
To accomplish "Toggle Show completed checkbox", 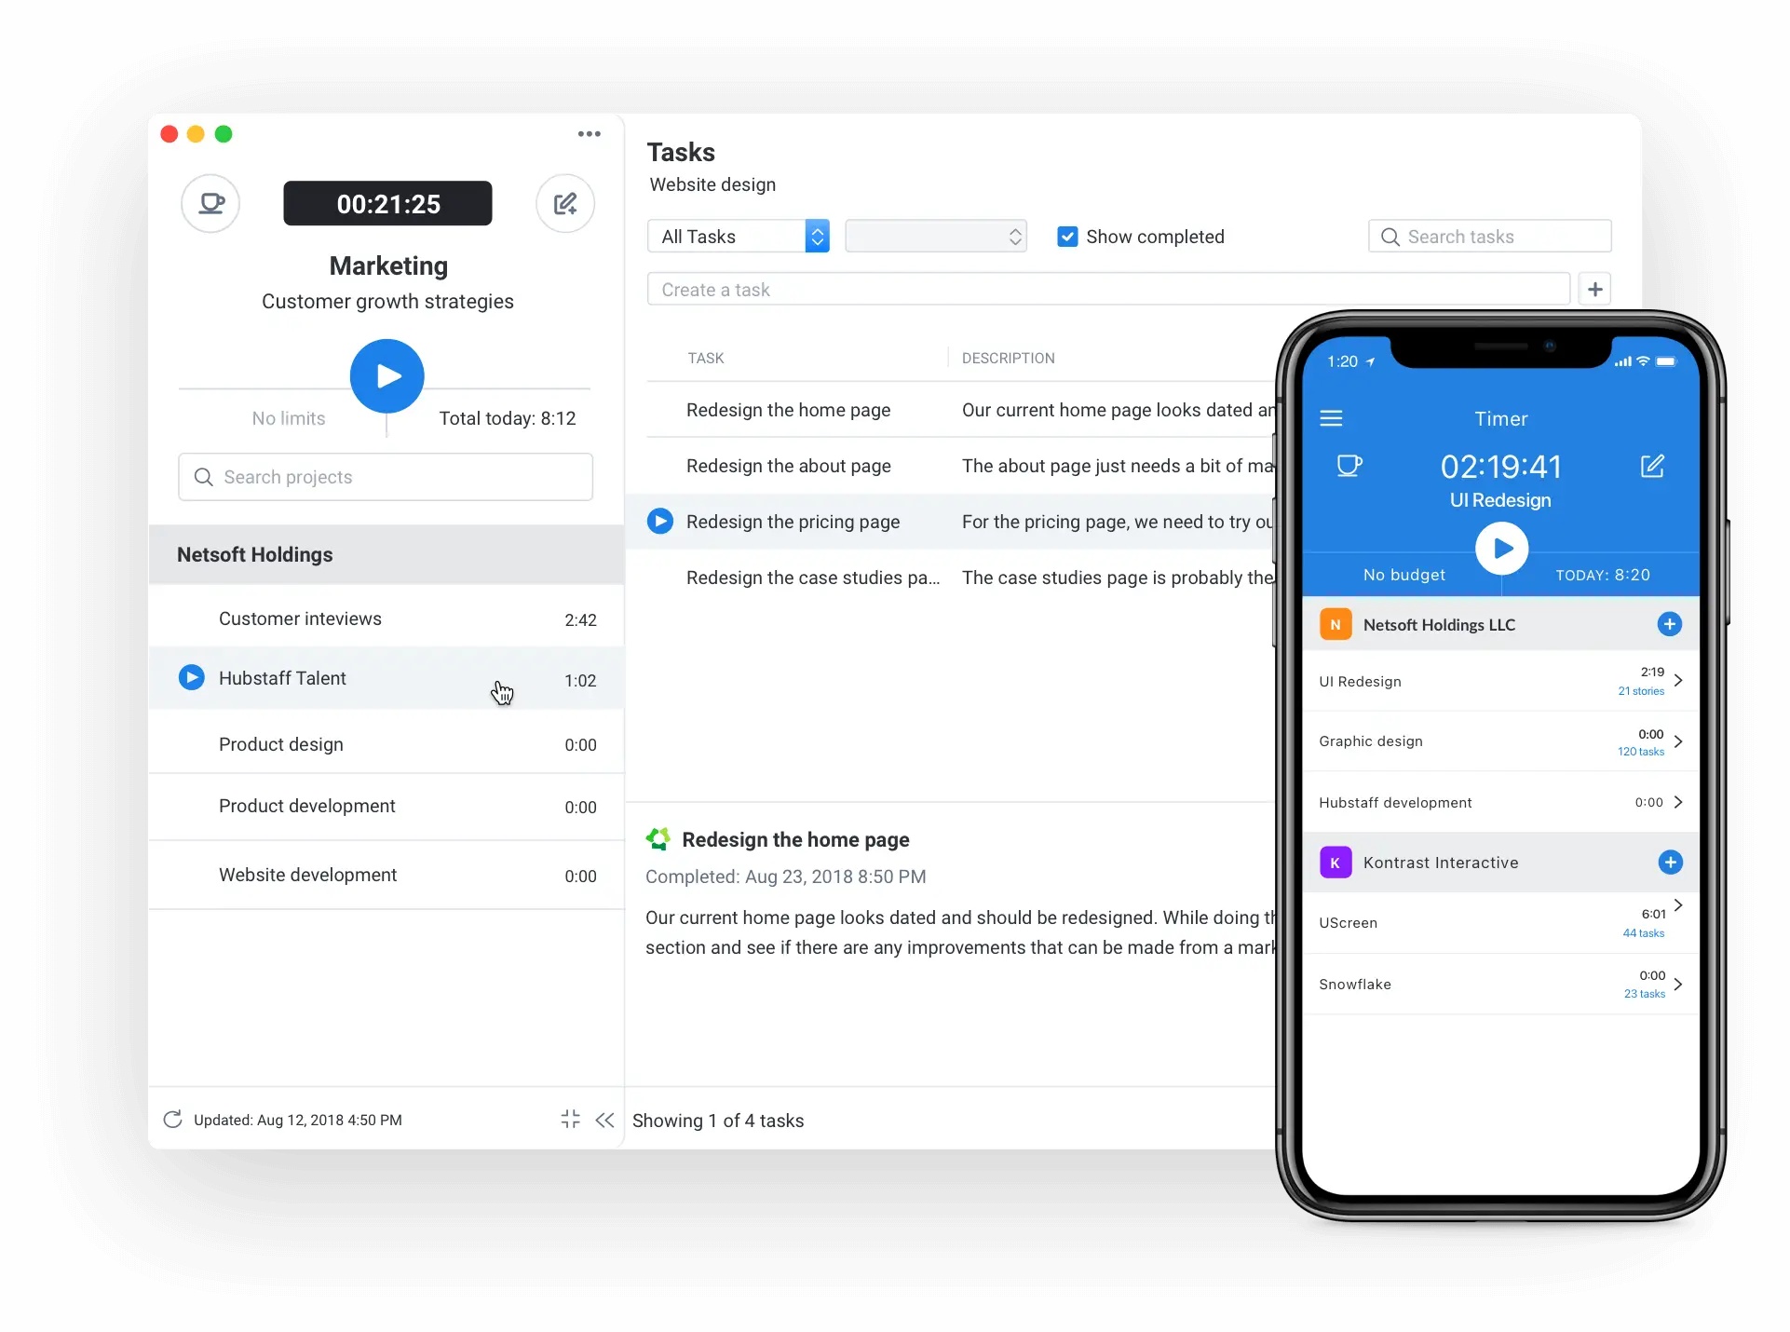I will pyautogui.click(x=1068, y=237).
